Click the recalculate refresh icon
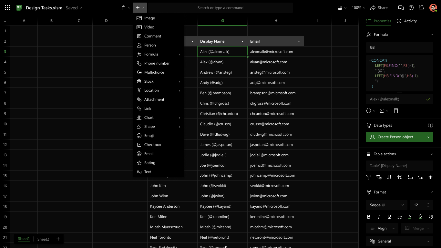This screenshot has height=248, width=441. (x=369, y=111)
